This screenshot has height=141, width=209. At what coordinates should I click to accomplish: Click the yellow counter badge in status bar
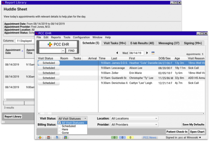[130, 138]
